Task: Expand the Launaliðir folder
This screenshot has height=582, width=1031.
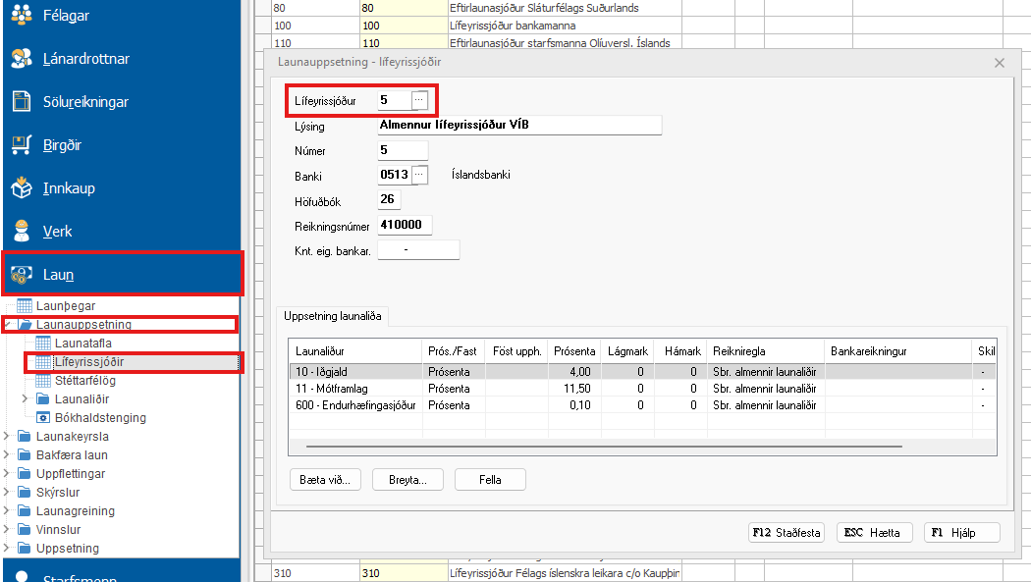Action: [x=26, y=399]
